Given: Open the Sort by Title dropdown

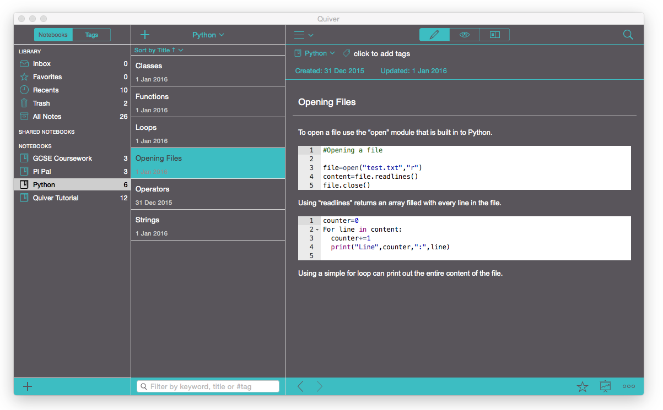Looking at the screenshot, I should click(159, 50).
